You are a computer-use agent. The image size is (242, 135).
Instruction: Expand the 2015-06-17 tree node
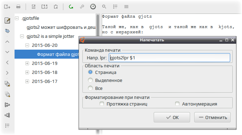pyautogui.click(x=27, y=81)
